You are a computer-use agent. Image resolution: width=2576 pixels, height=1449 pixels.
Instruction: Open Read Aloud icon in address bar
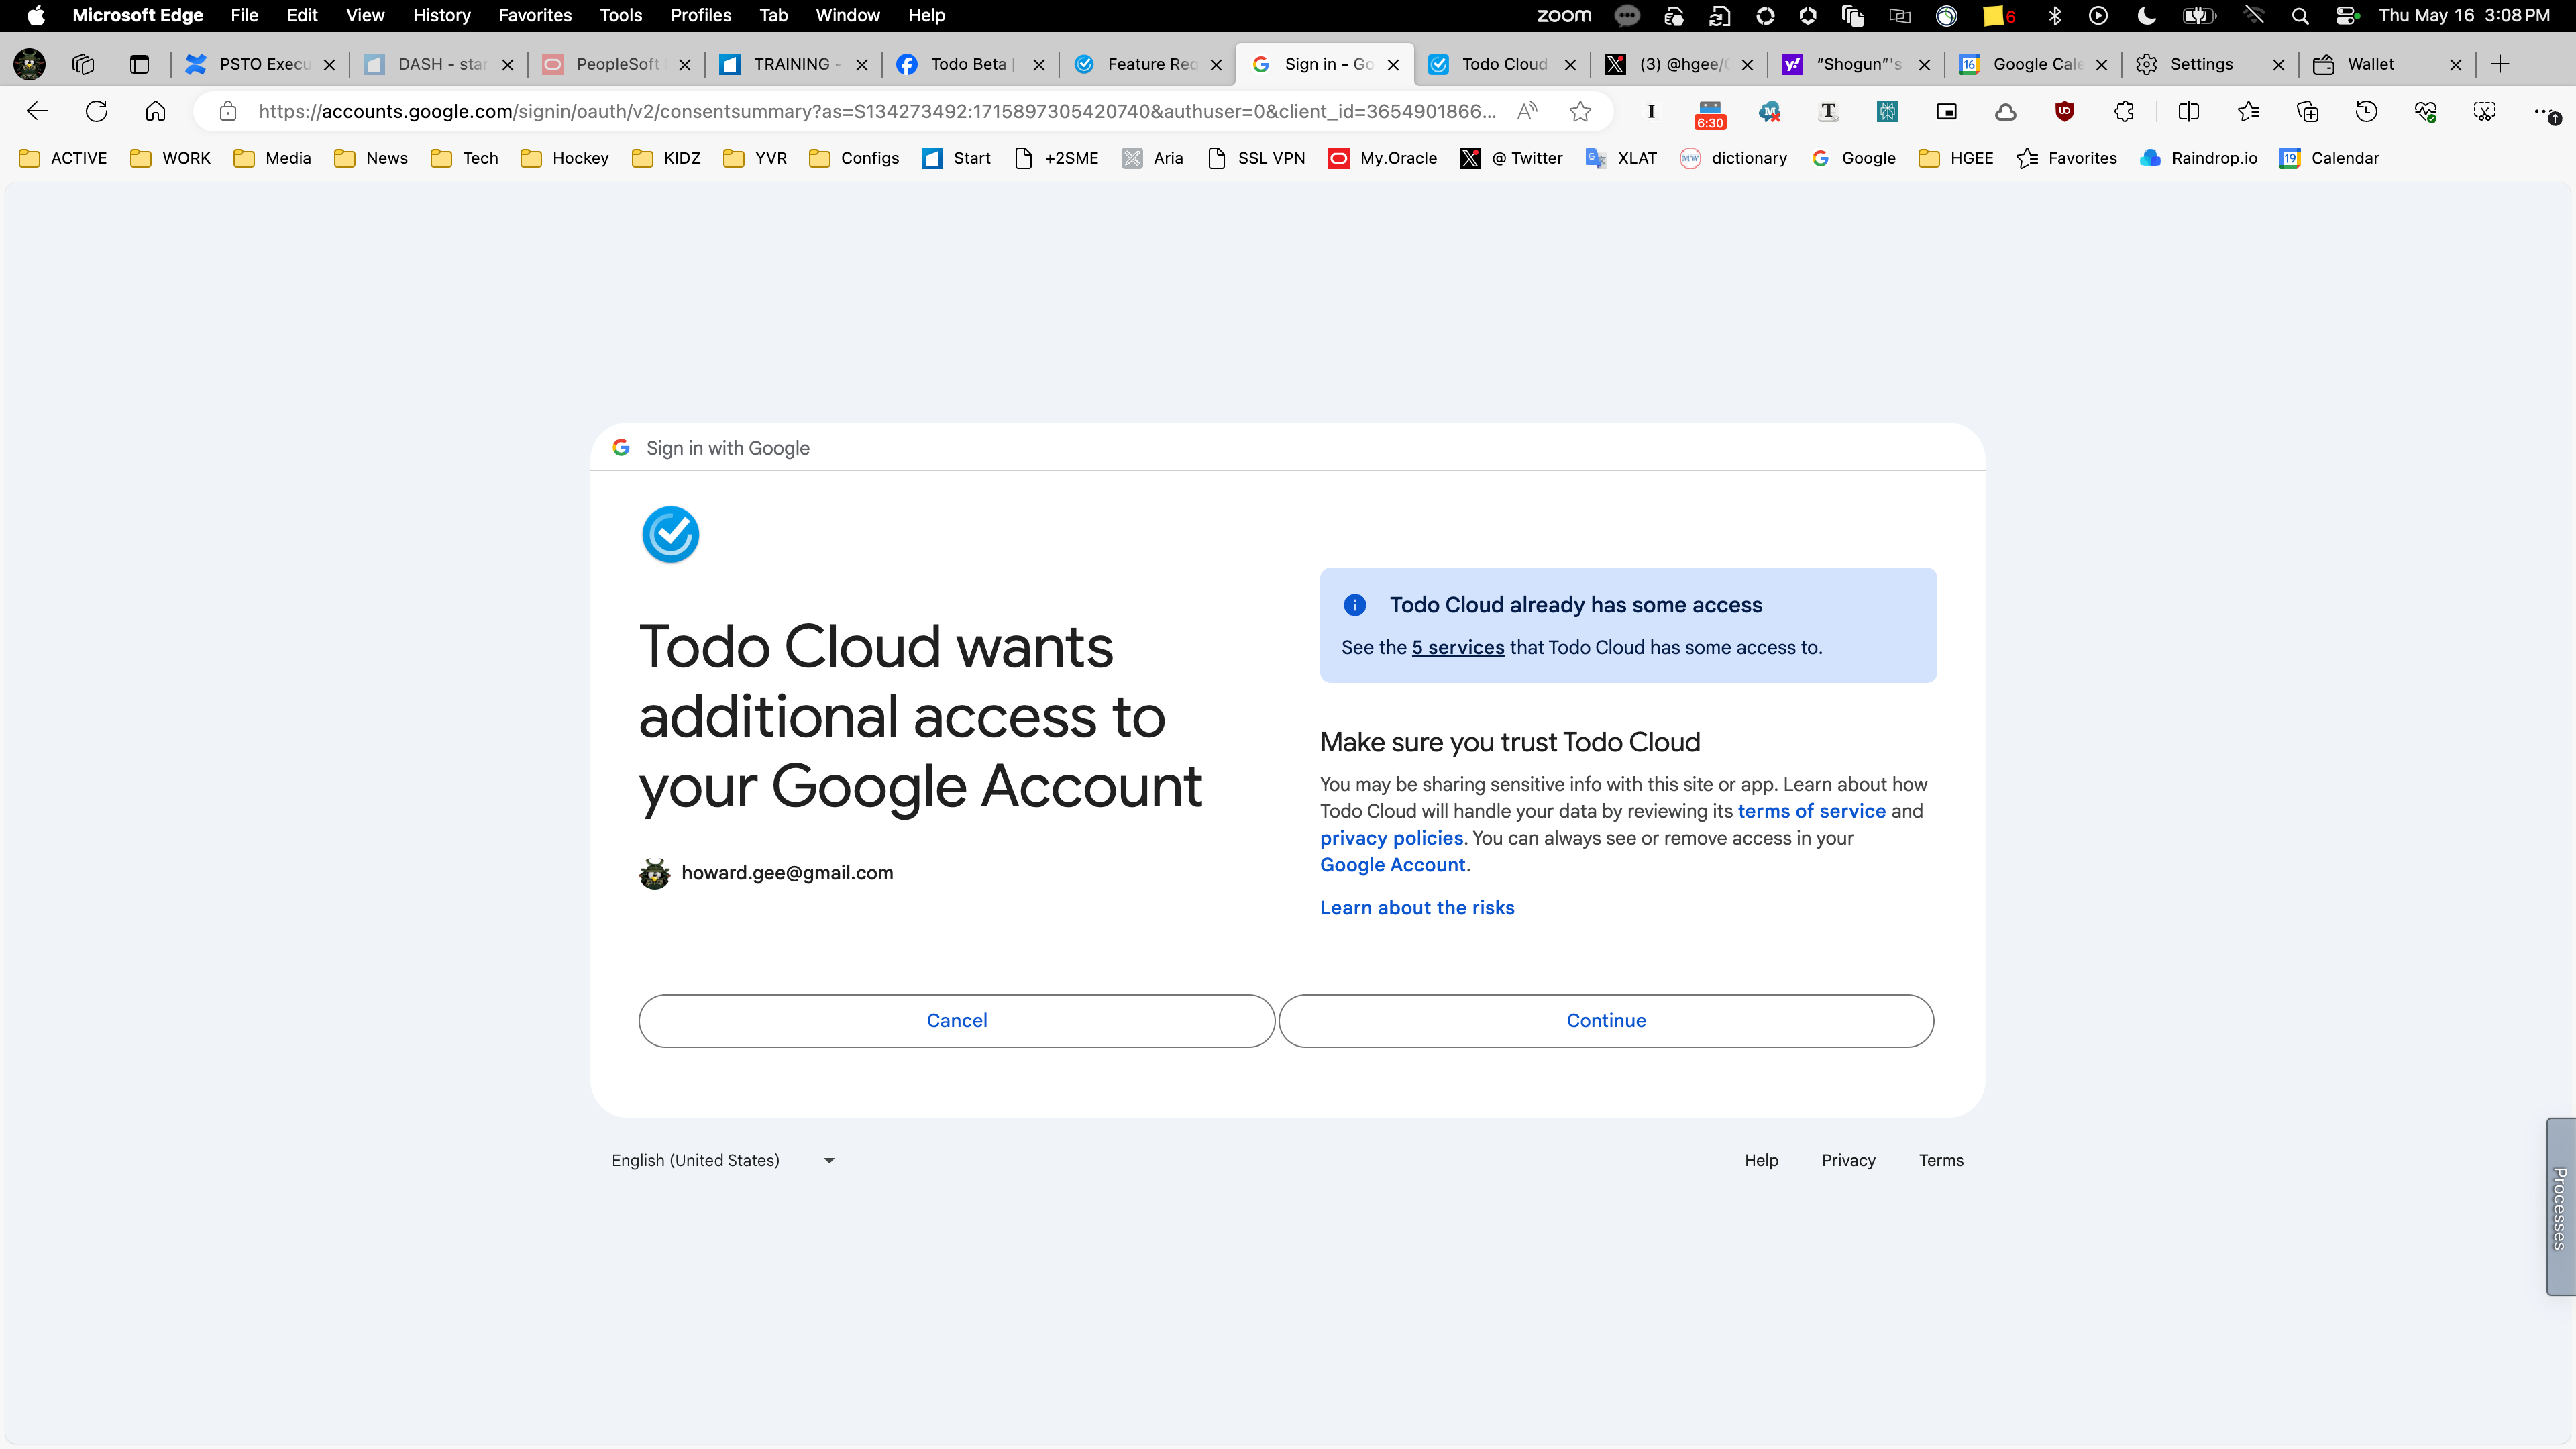coord(1527,111)
